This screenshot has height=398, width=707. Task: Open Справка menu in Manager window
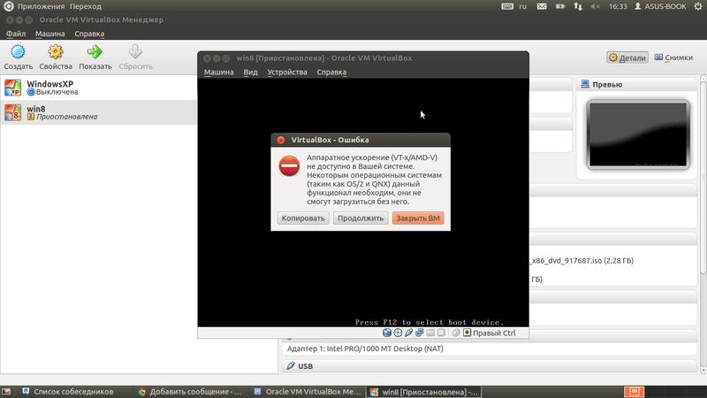pos(89,34)
